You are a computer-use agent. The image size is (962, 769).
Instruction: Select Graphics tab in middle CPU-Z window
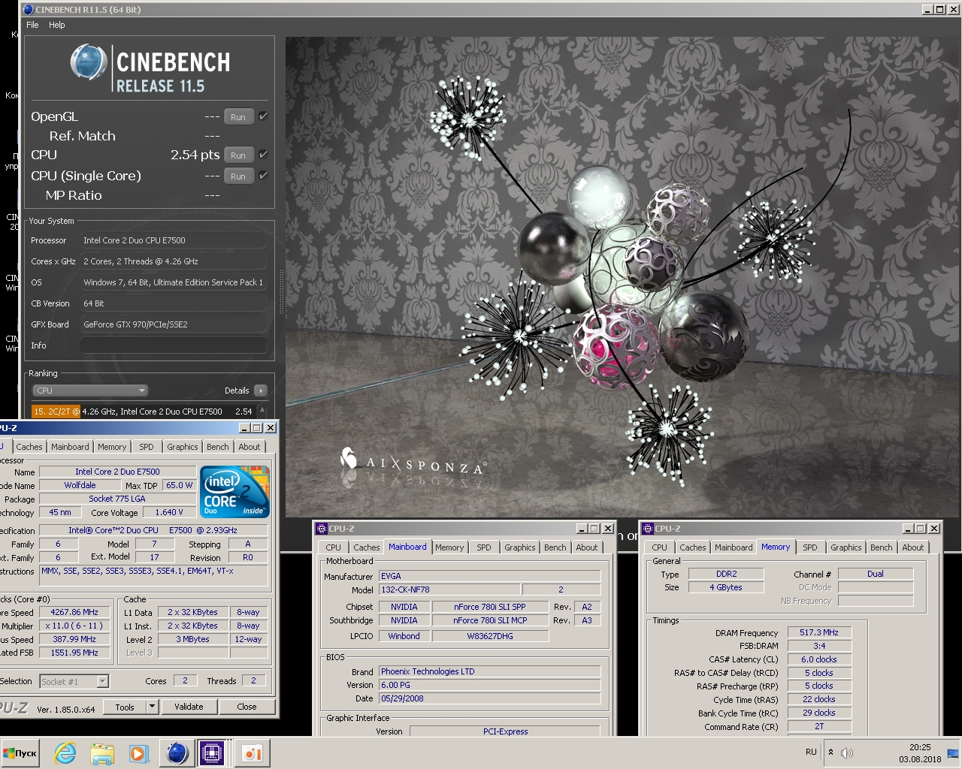pos(520,547)
